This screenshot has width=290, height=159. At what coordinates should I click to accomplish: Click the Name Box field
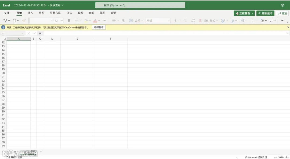tap(12, 34)
